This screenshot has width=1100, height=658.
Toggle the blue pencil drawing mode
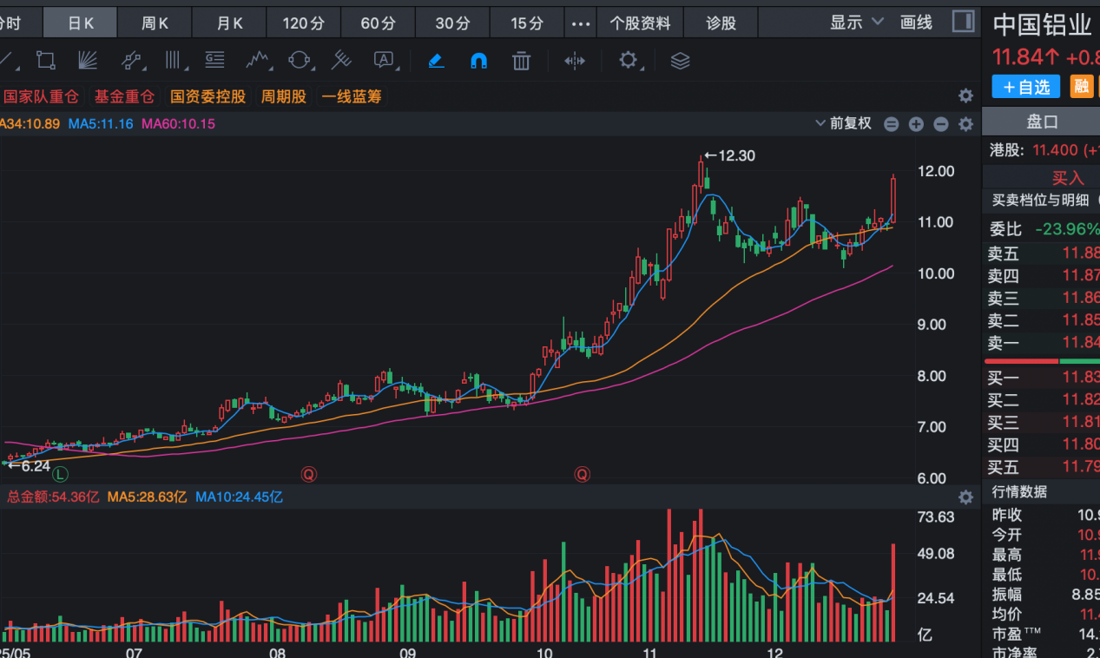click(x=436, y=61)
